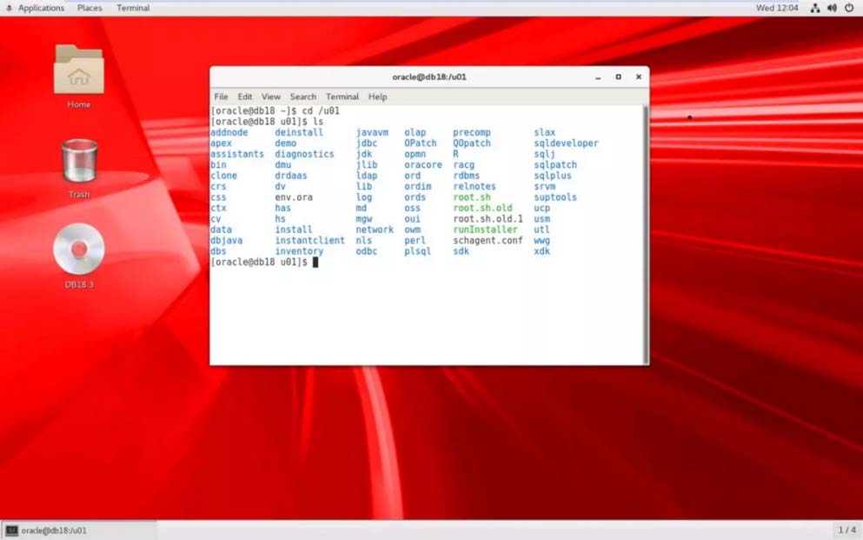Click the power icon in top bar
The image size is (863, 540).
click(849, 8)
